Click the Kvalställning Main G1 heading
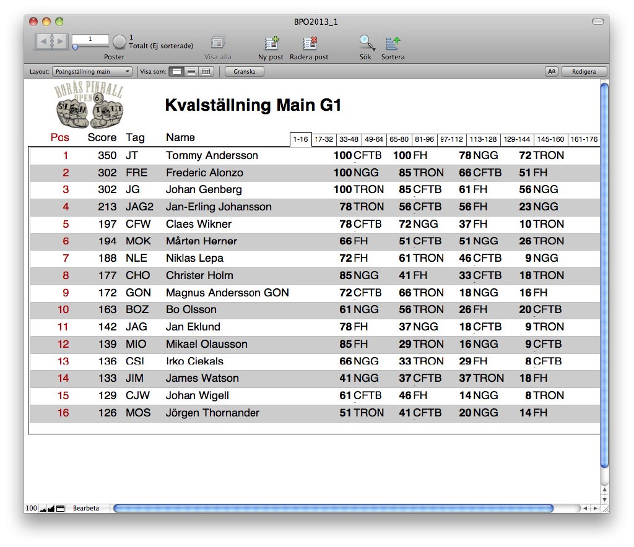This screenshot has width=634, height=547. click(x=253, y=105)
